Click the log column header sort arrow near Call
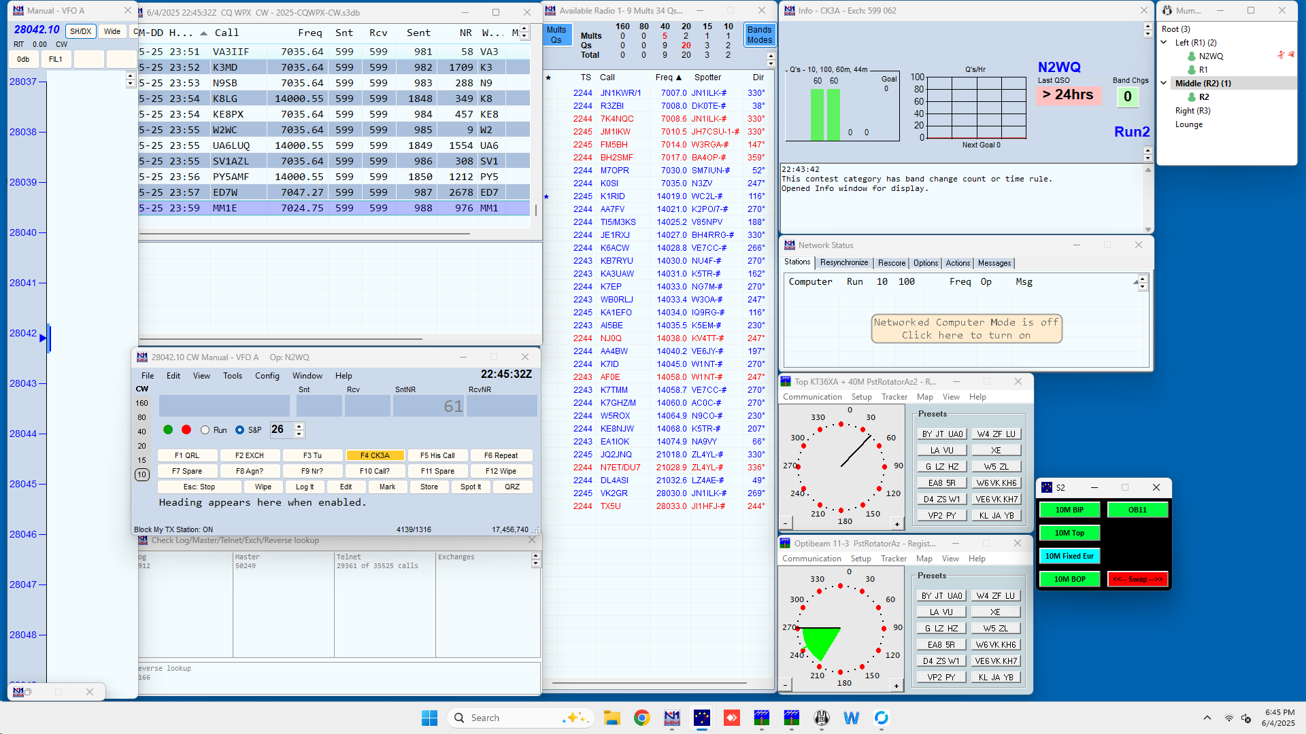The image size is (1306, 734). point(203,33)
